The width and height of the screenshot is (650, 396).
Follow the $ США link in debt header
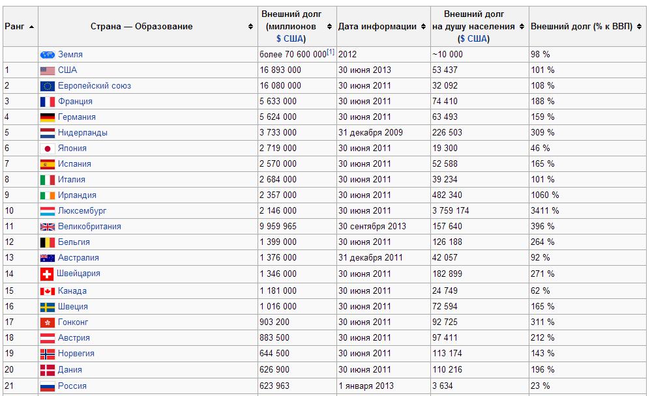pyautogui.click(x=291, y=38)
